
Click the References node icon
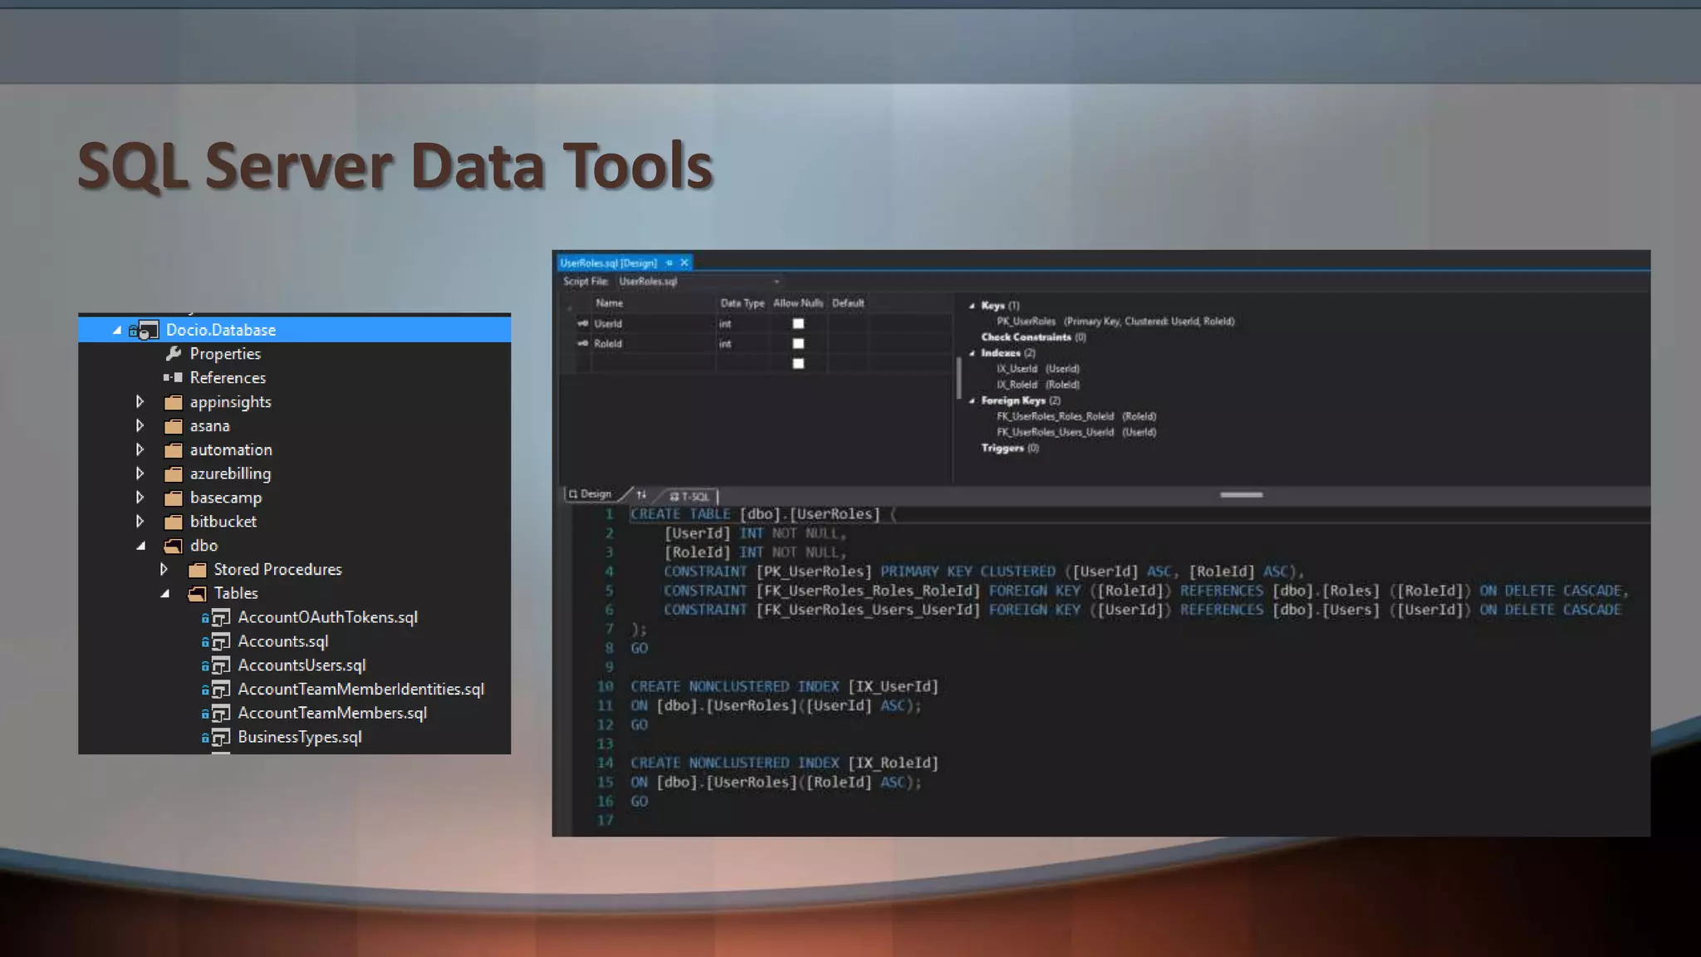coord(173,377)
